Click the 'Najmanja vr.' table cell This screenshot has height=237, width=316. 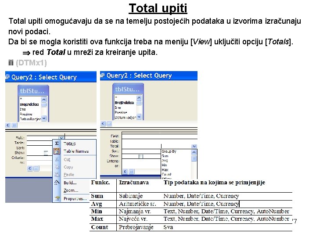[135, 212]
